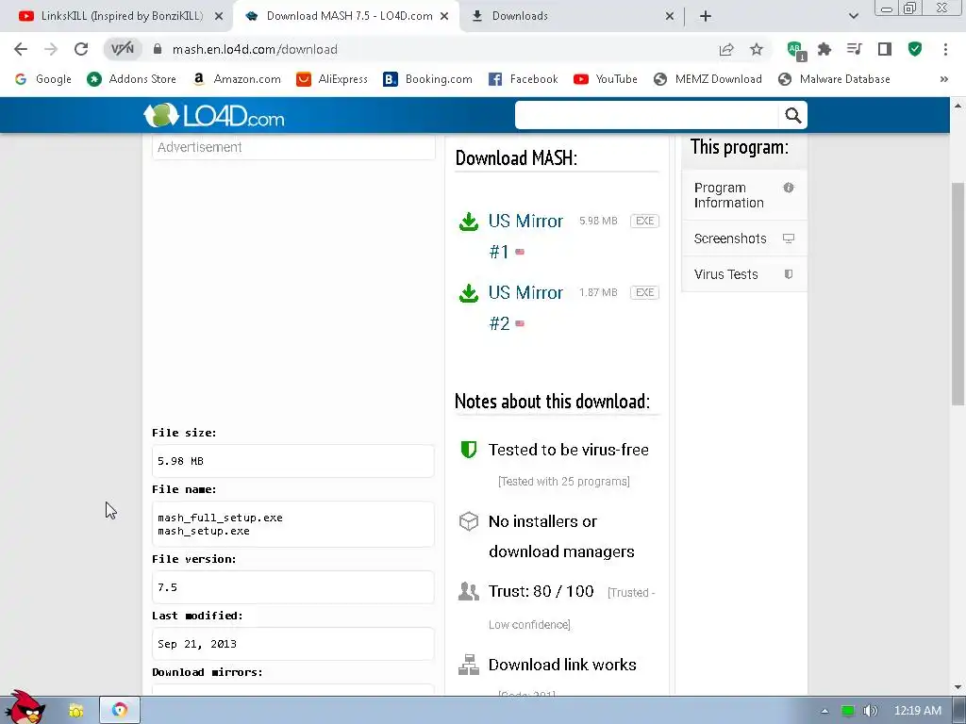Open a new tab with the plus button

click(706, 16)
